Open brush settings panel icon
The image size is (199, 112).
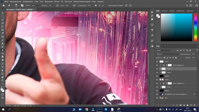[22, 6]
